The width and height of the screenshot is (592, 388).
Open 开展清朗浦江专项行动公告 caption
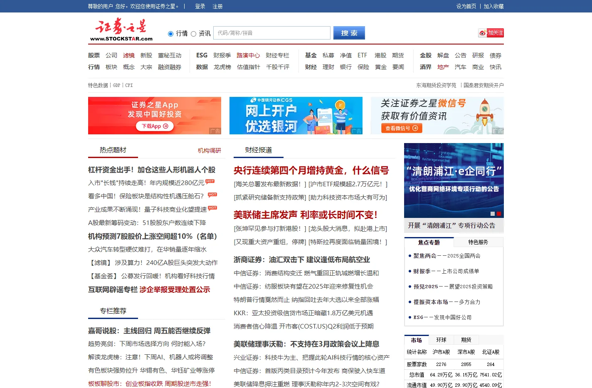point(451,225)
